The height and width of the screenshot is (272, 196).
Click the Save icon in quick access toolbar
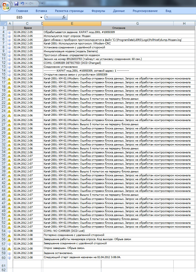point(16,3)
